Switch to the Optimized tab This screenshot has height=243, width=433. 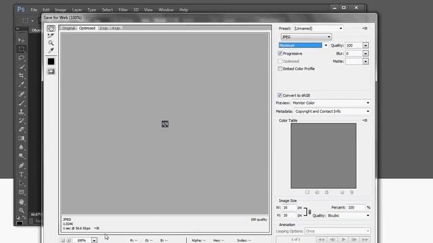click(x=87, y=28)
